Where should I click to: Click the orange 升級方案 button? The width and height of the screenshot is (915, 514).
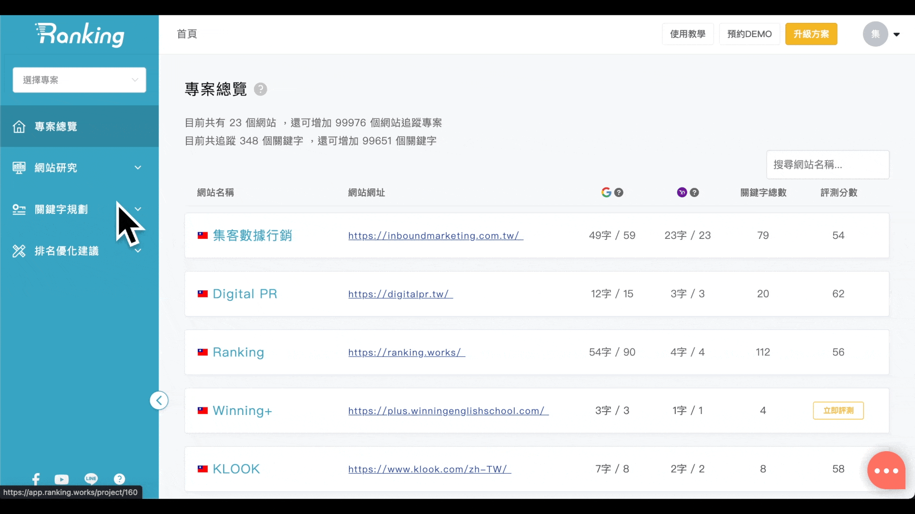coord(811,34)
